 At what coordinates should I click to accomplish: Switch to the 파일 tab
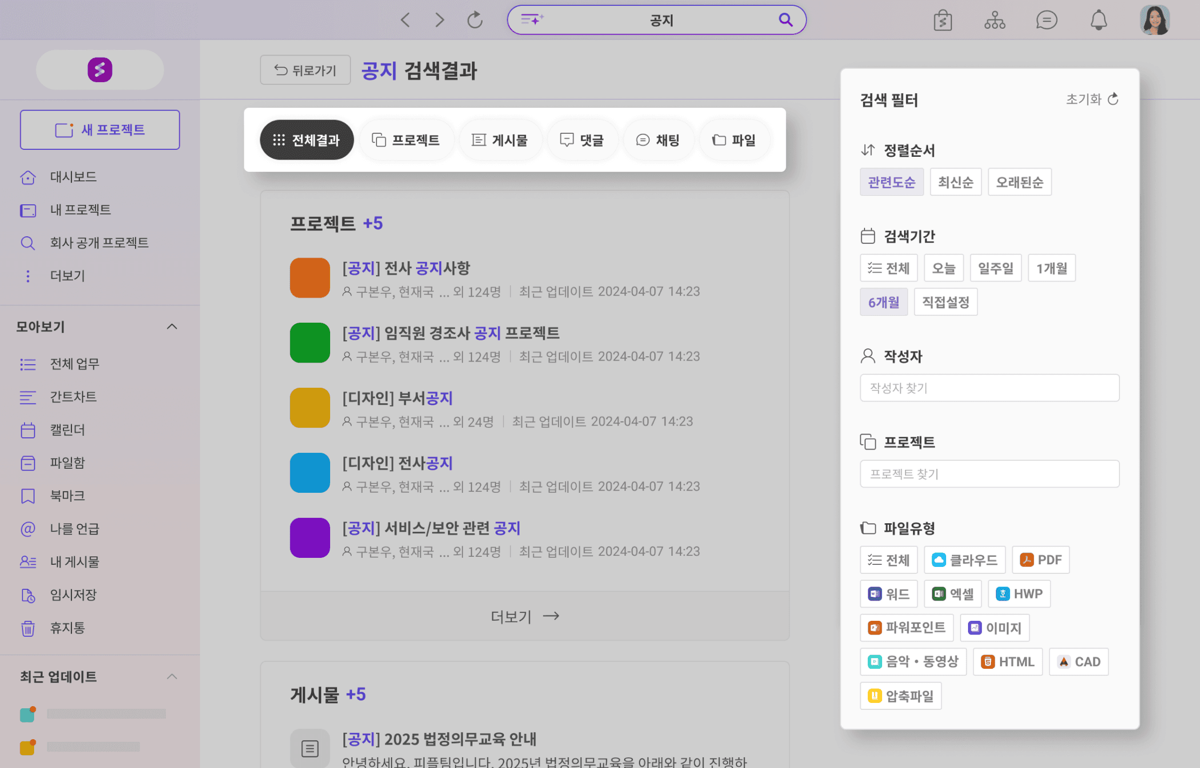click(x=734, y=140)
